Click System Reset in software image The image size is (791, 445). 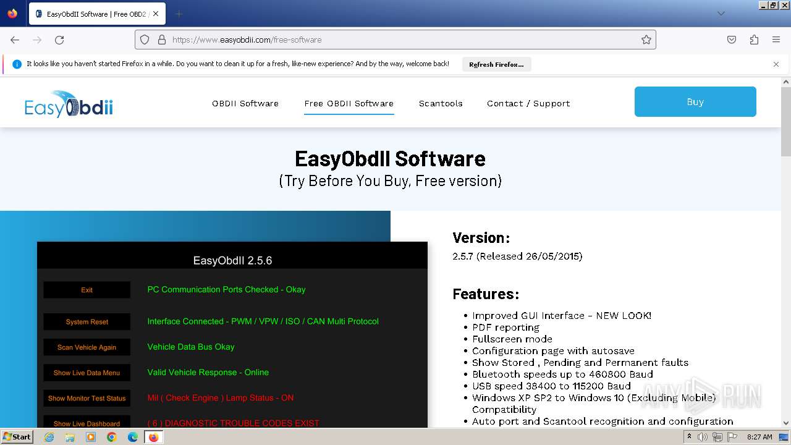point(87,322)
